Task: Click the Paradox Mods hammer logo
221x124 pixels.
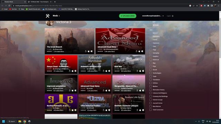Action: click(48, 16)
